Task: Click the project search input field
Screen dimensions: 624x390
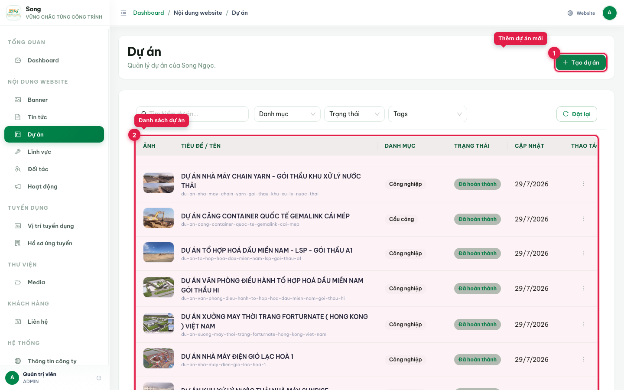Action: pyautogui.click(x=192, y=114)
